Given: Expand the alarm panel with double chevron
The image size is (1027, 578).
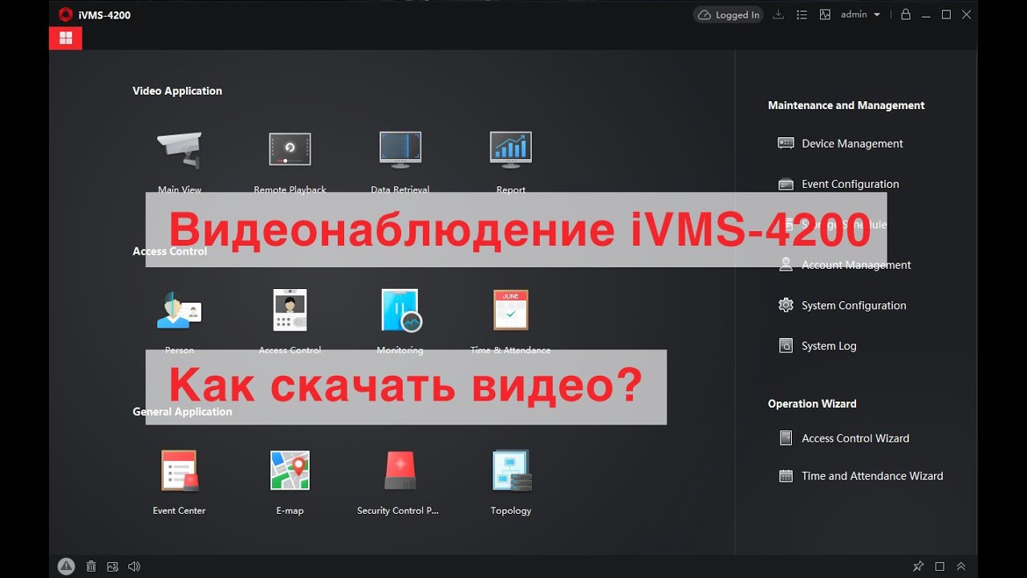Looking at the screenshot, I should pos(961,566).
